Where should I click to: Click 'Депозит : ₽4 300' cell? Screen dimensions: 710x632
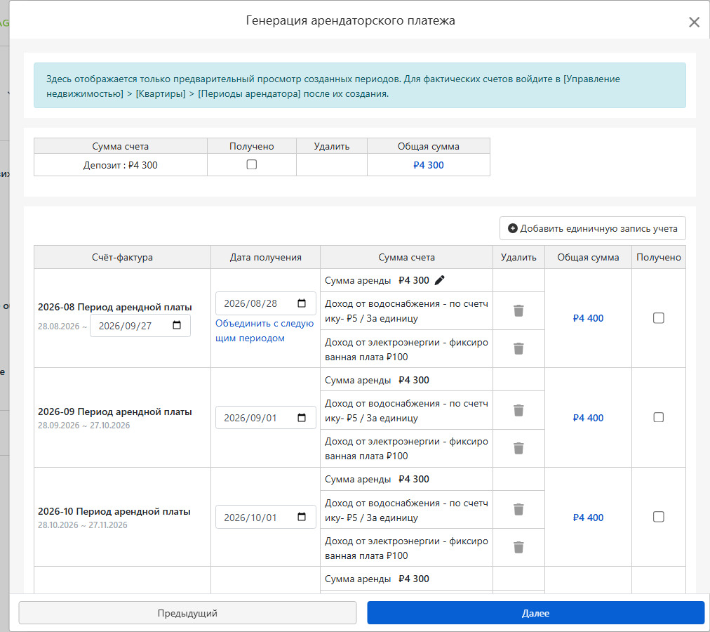coord(121,165)
